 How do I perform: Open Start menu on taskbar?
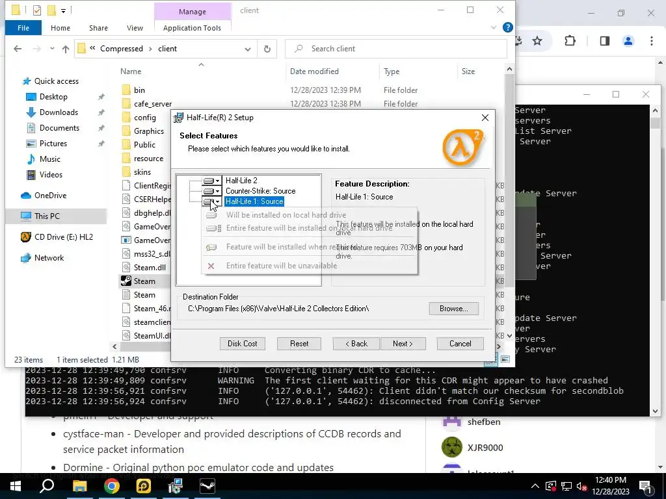click(x=16, y=486)
